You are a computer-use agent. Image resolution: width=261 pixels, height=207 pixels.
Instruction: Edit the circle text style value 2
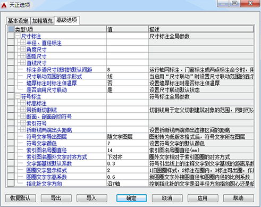pos(128,170)
